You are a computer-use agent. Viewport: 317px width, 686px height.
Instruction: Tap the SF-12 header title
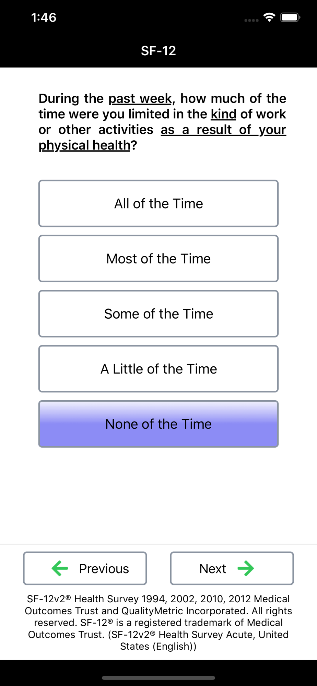pyautogui.click(x=158, y=51)
